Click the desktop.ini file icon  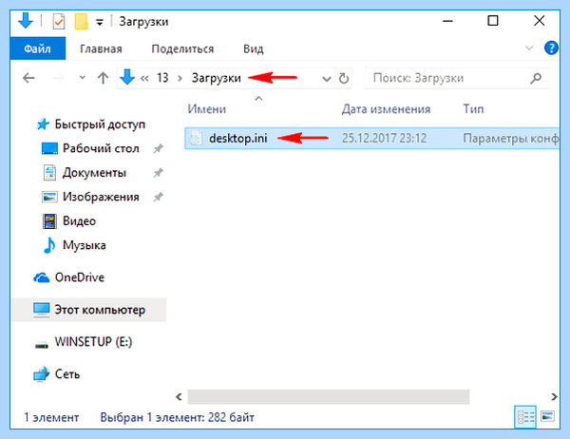click(x=196, y=138)
